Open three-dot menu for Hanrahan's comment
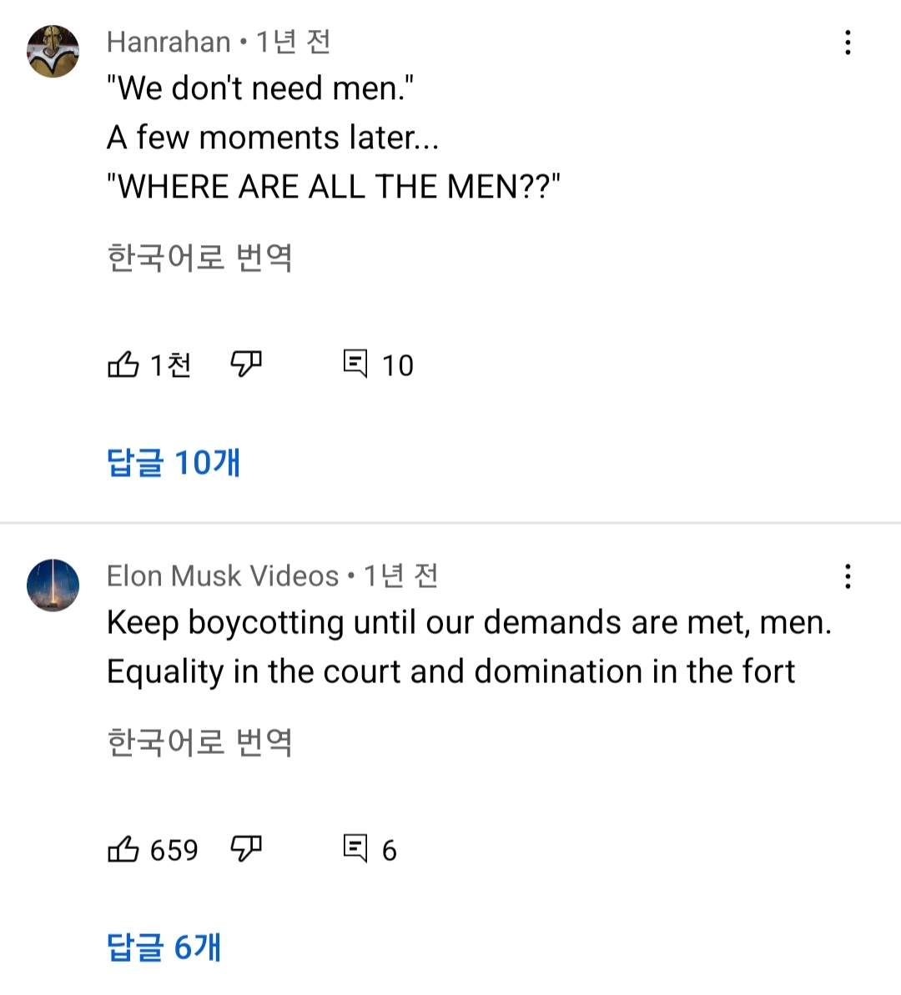 click(x=848, y=43)
